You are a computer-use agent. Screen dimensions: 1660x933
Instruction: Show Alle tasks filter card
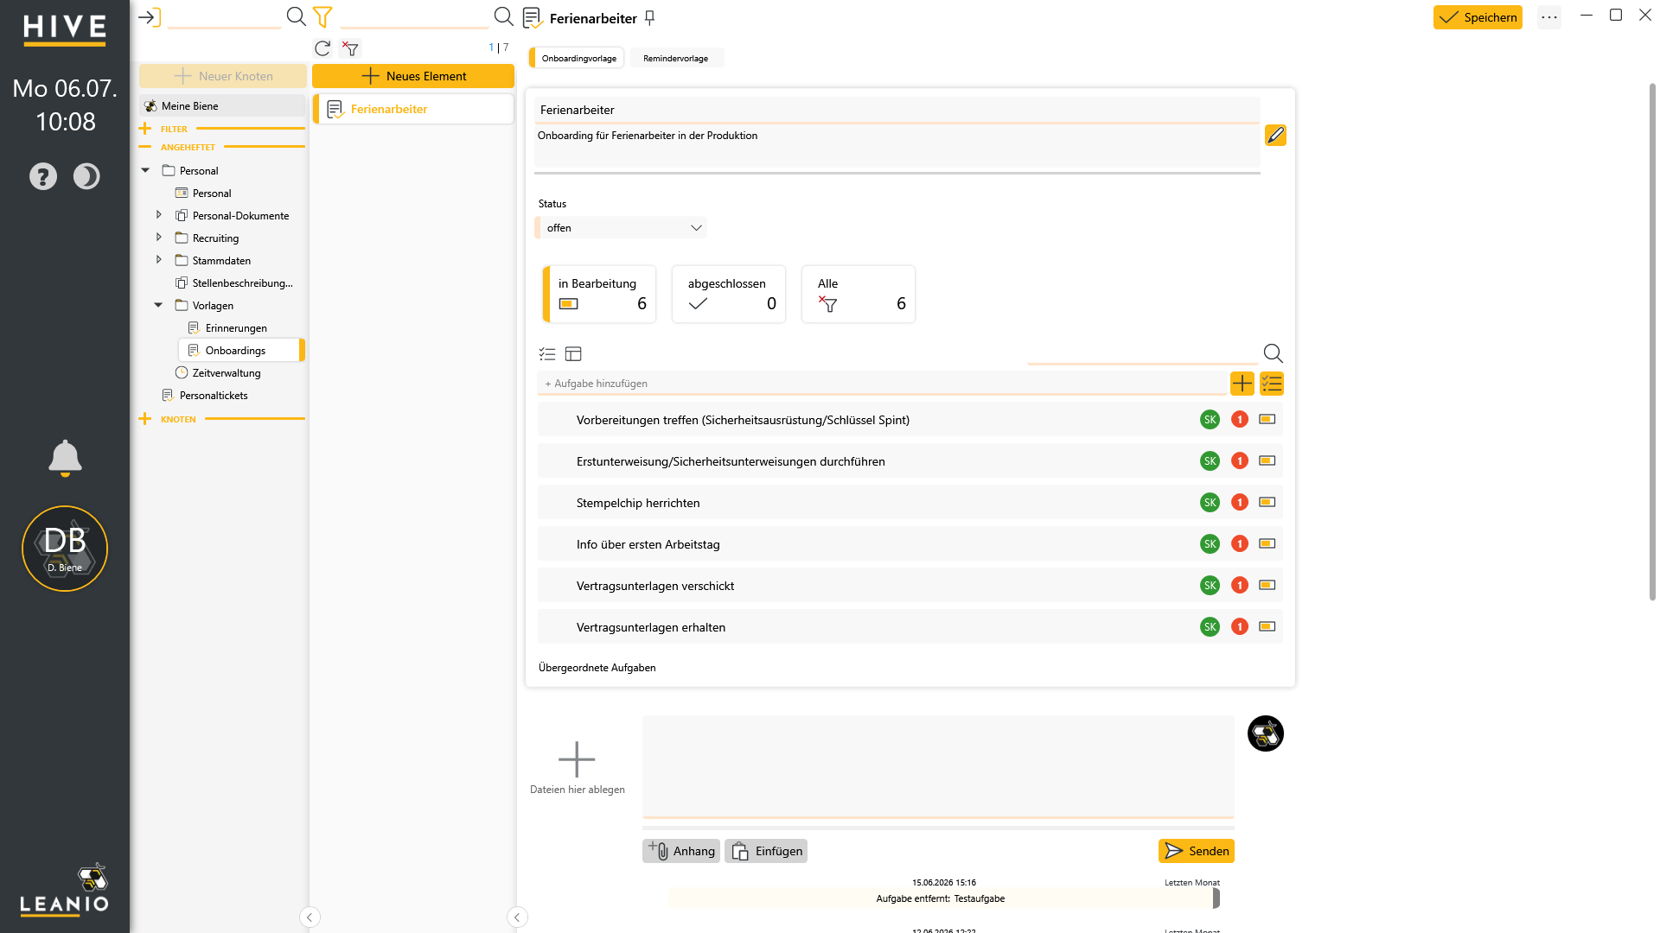click(859, 295)
